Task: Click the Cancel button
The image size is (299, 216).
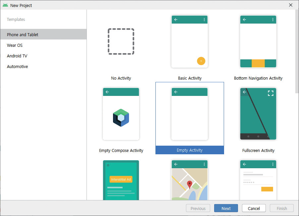Action: coord(254,208)
